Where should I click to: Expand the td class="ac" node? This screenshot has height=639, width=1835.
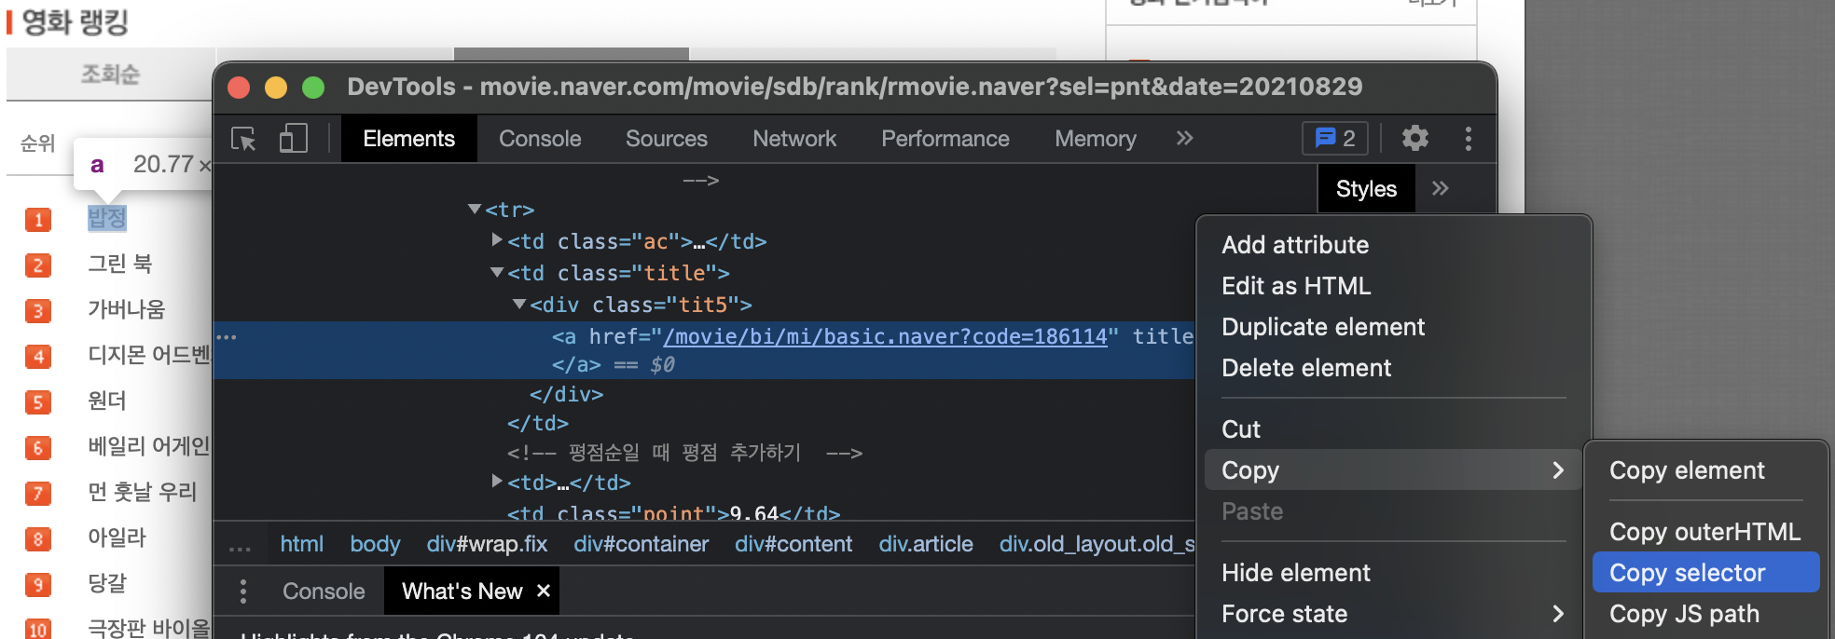tap(497, 240)
